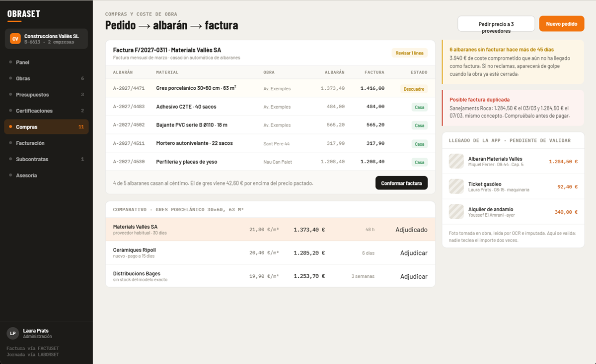Open the Posible factura duplicada alert
This screenshot has height=364, width=596.
513,108
